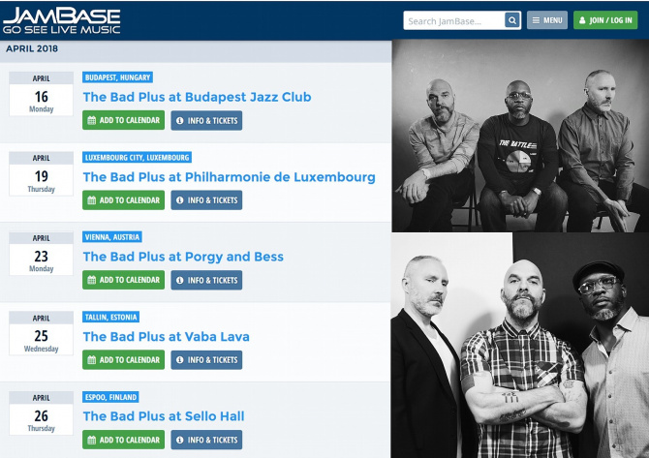Add Budapest Jazz Club show to calendar
Screen dimensions: 649x458
123,120
